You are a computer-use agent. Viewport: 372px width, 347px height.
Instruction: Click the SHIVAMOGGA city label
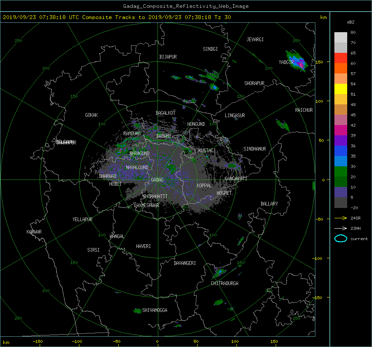click(155, 310)
